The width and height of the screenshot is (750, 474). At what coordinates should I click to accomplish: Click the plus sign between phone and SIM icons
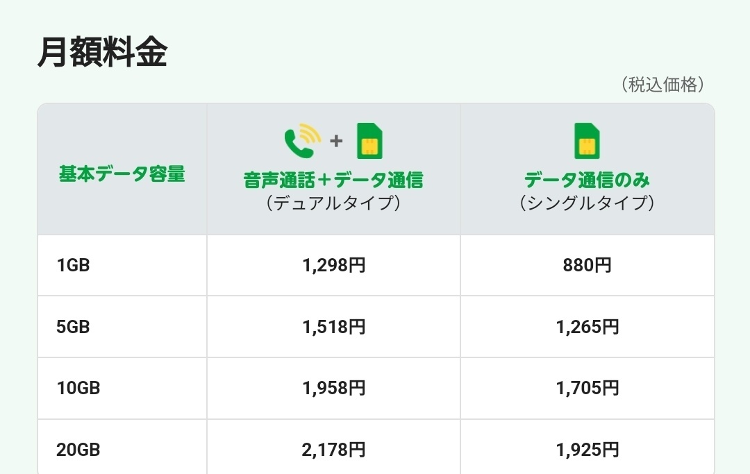pos(336,141)
